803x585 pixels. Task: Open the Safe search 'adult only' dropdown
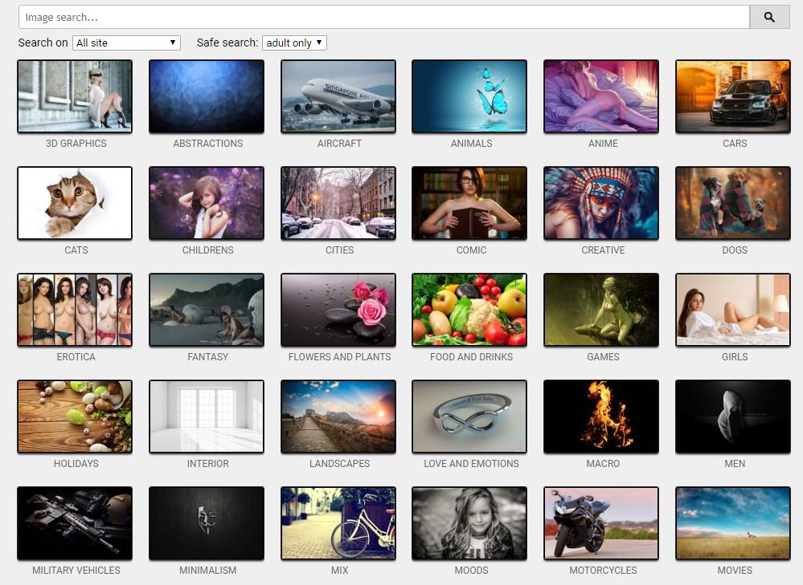click(294, 43)
